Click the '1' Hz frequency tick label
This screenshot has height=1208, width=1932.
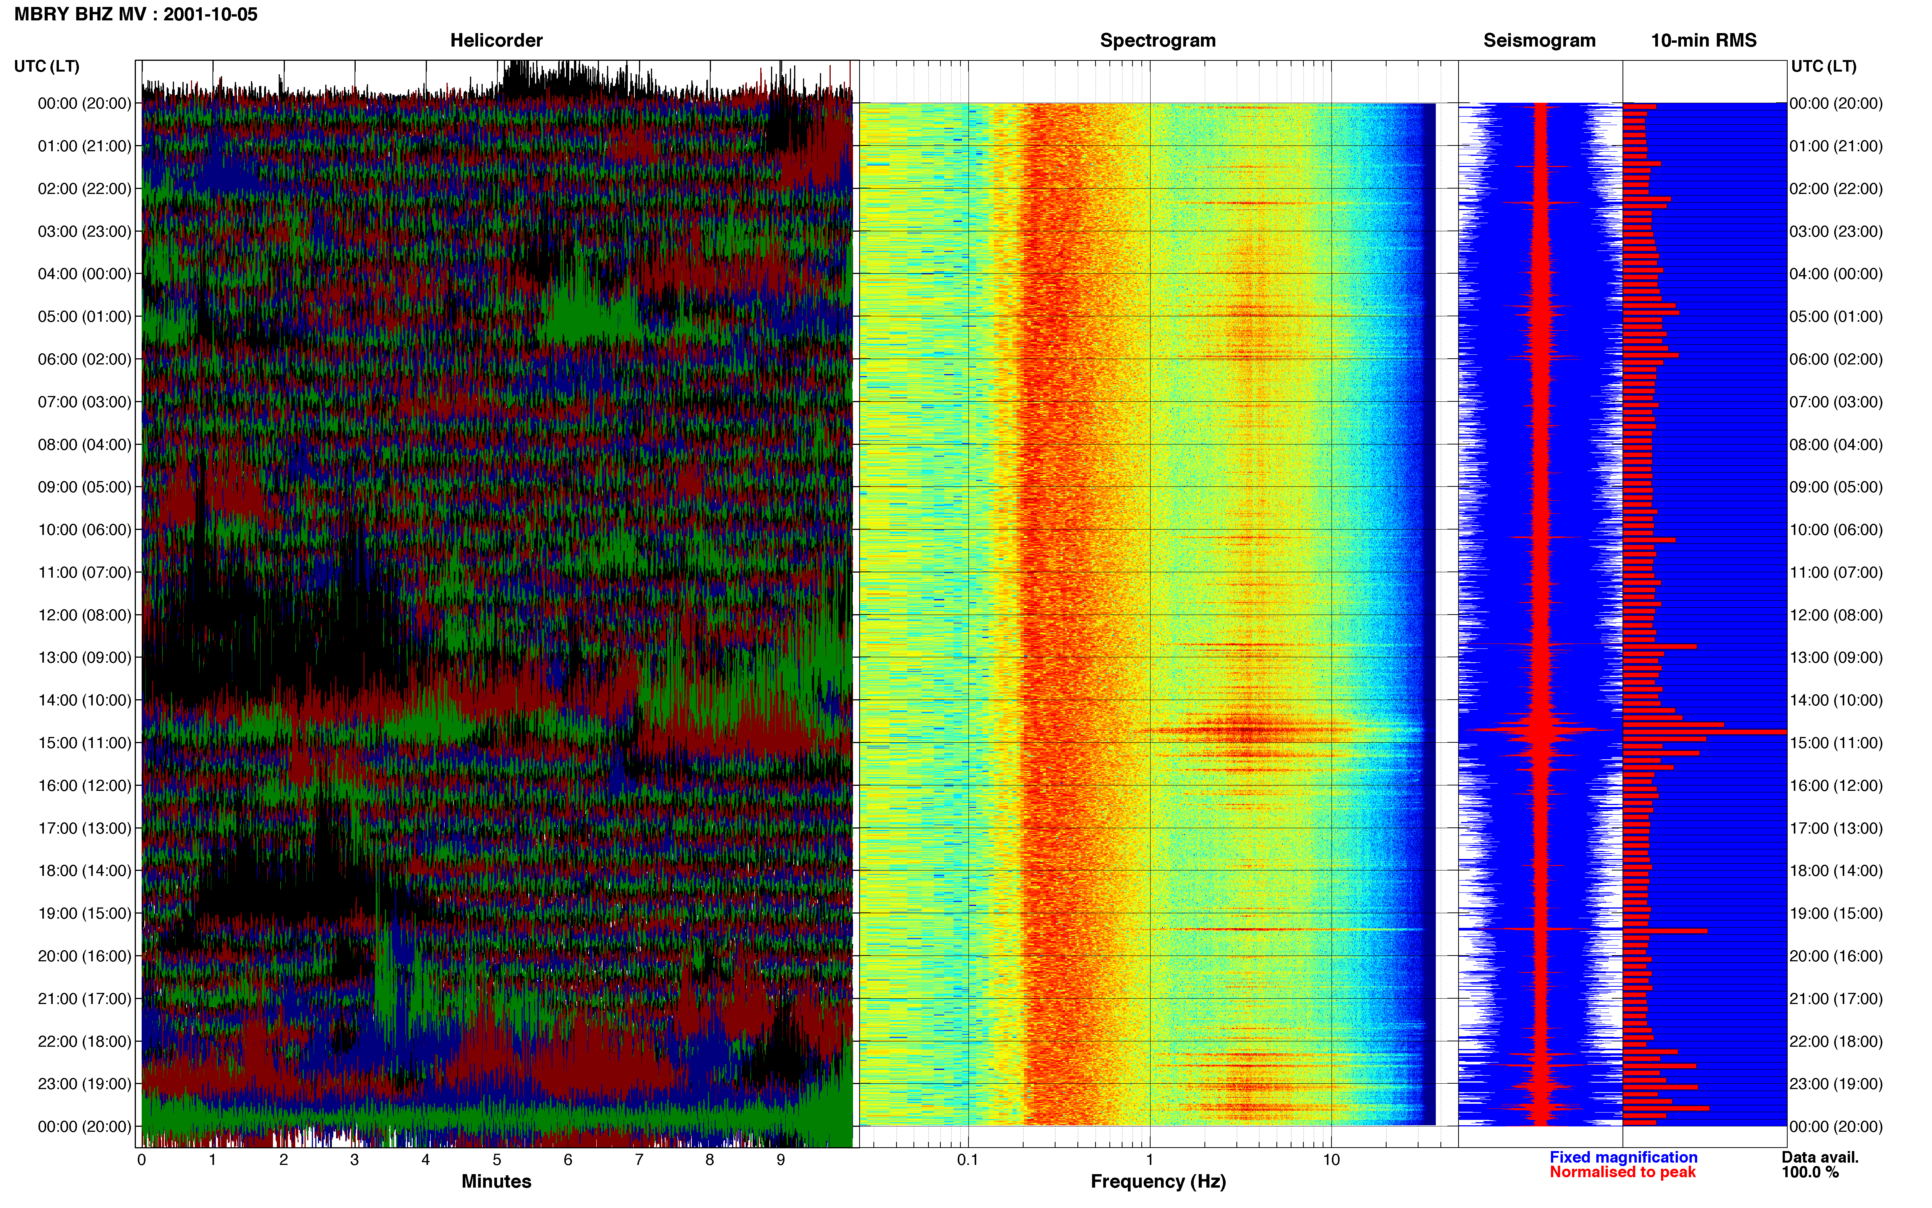click(1150, 1159)
